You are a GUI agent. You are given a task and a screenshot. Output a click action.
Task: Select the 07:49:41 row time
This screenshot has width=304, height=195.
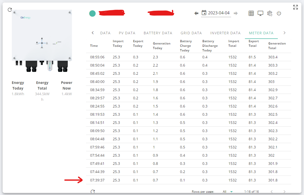[x=97, y=164]
